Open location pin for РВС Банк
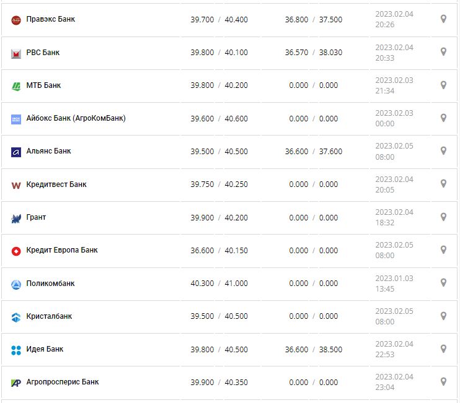This screenshot has height=403, width=460. click(x=443, y=52)
